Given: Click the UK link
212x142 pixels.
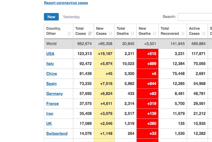Looking at the screenshot, I should (x=49, y=124).
